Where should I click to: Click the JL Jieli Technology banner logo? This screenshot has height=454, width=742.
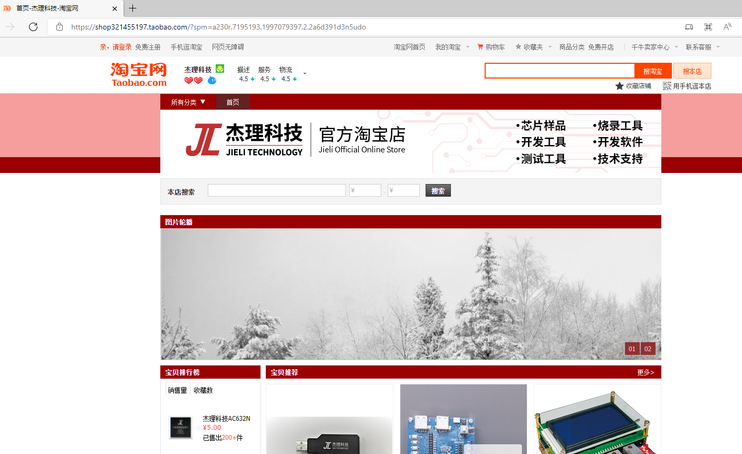tap(244, 140)
